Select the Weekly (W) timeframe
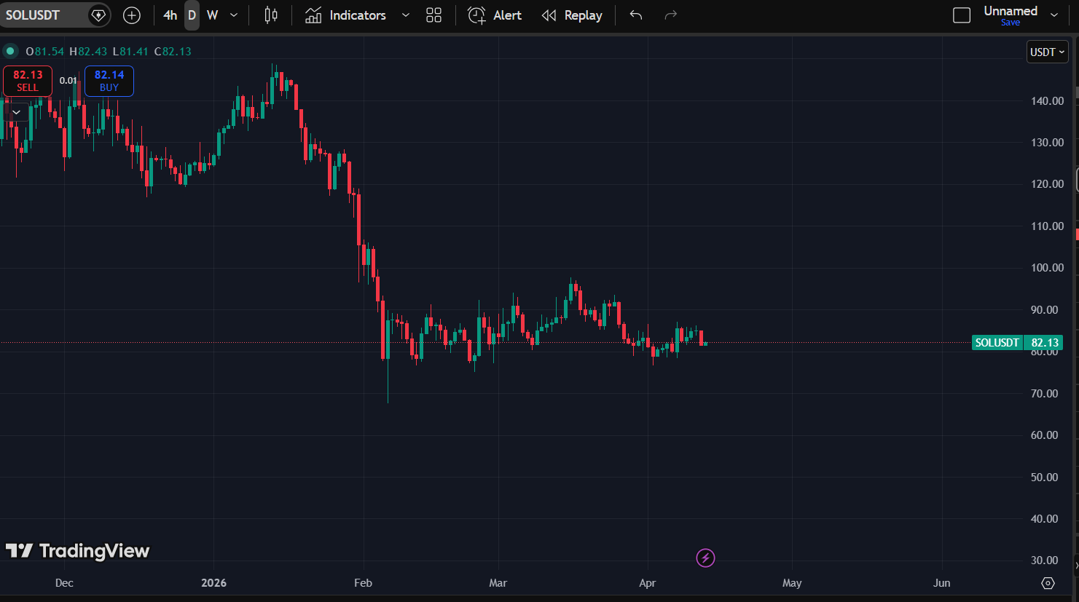1079x602 pixels. point(212,15)
